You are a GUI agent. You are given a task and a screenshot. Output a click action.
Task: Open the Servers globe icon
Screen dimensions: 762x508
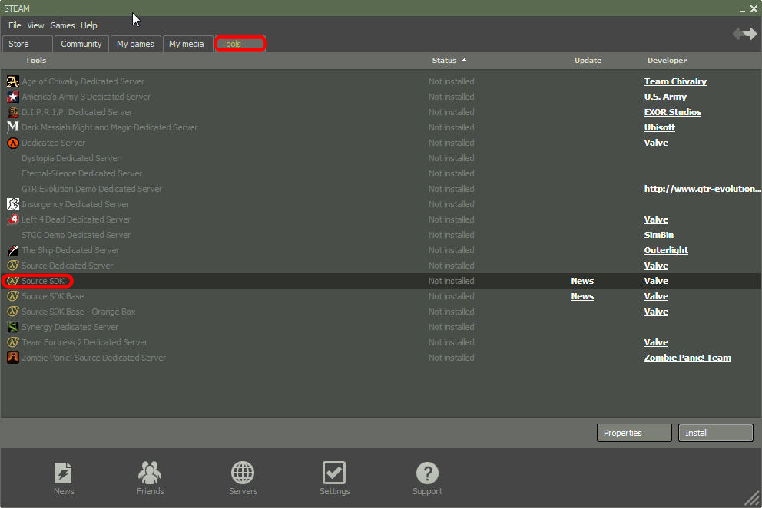click(243, 473)
